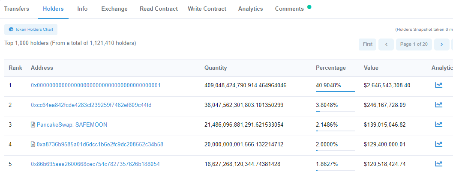The width and height of the screenshot is (453, 175).
Task: Open the Read Contract tab
Action: (x=159, y=9)
